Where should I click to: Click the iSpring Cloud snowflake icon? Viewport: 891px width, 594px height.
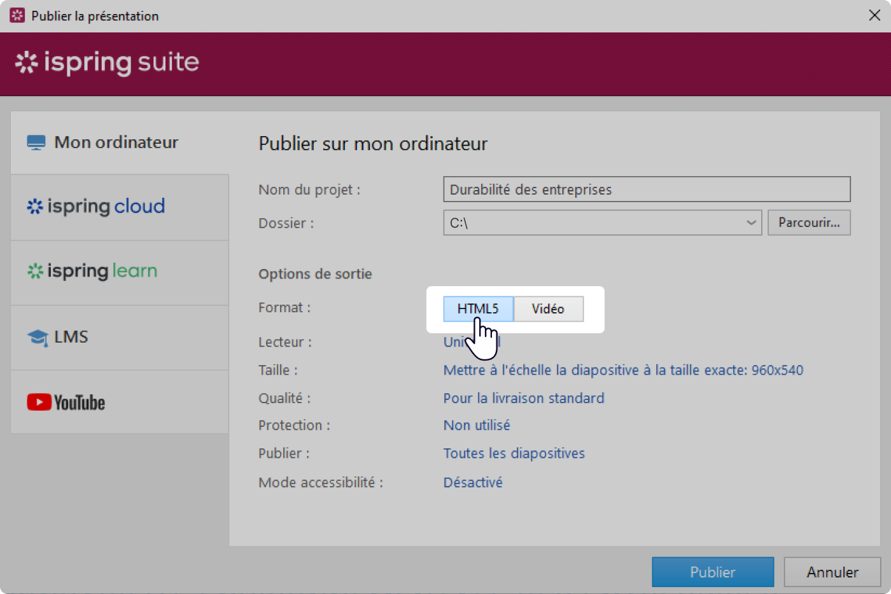(35, 207)
